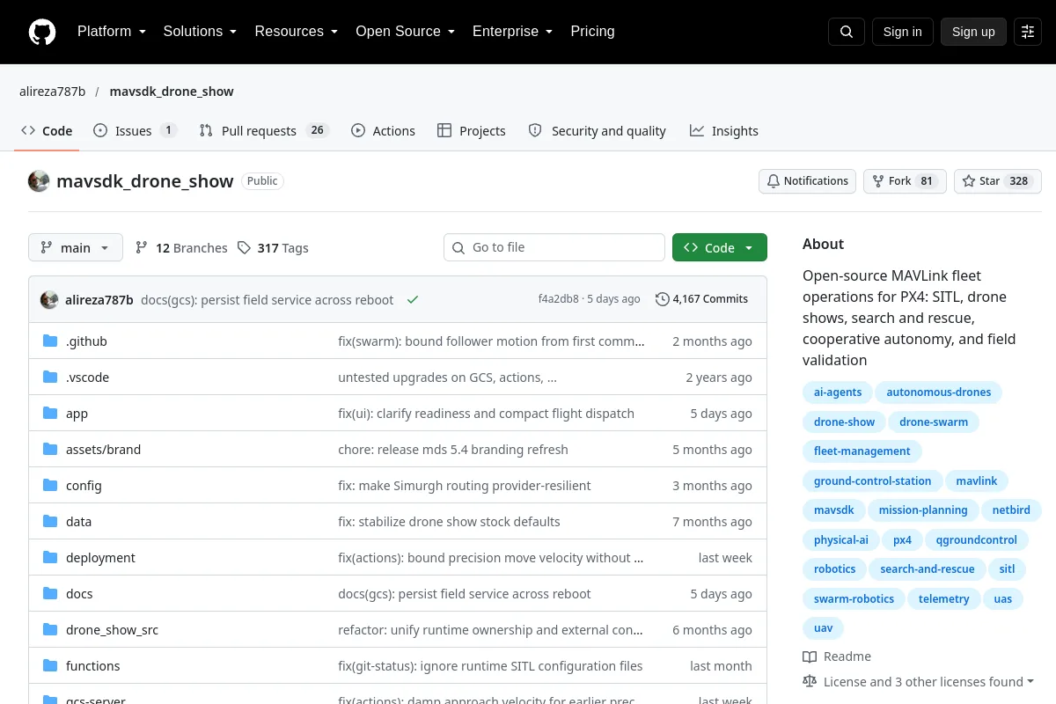Click the repository avatar beside mavsdk_drone_show title

coord(39,181)
